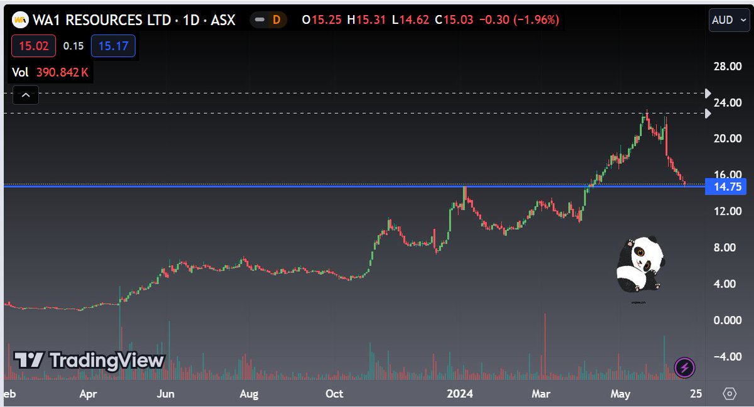The image size is (754, 407).
Task: Click the C15.03 close value
Action: [x=454, y=20]
